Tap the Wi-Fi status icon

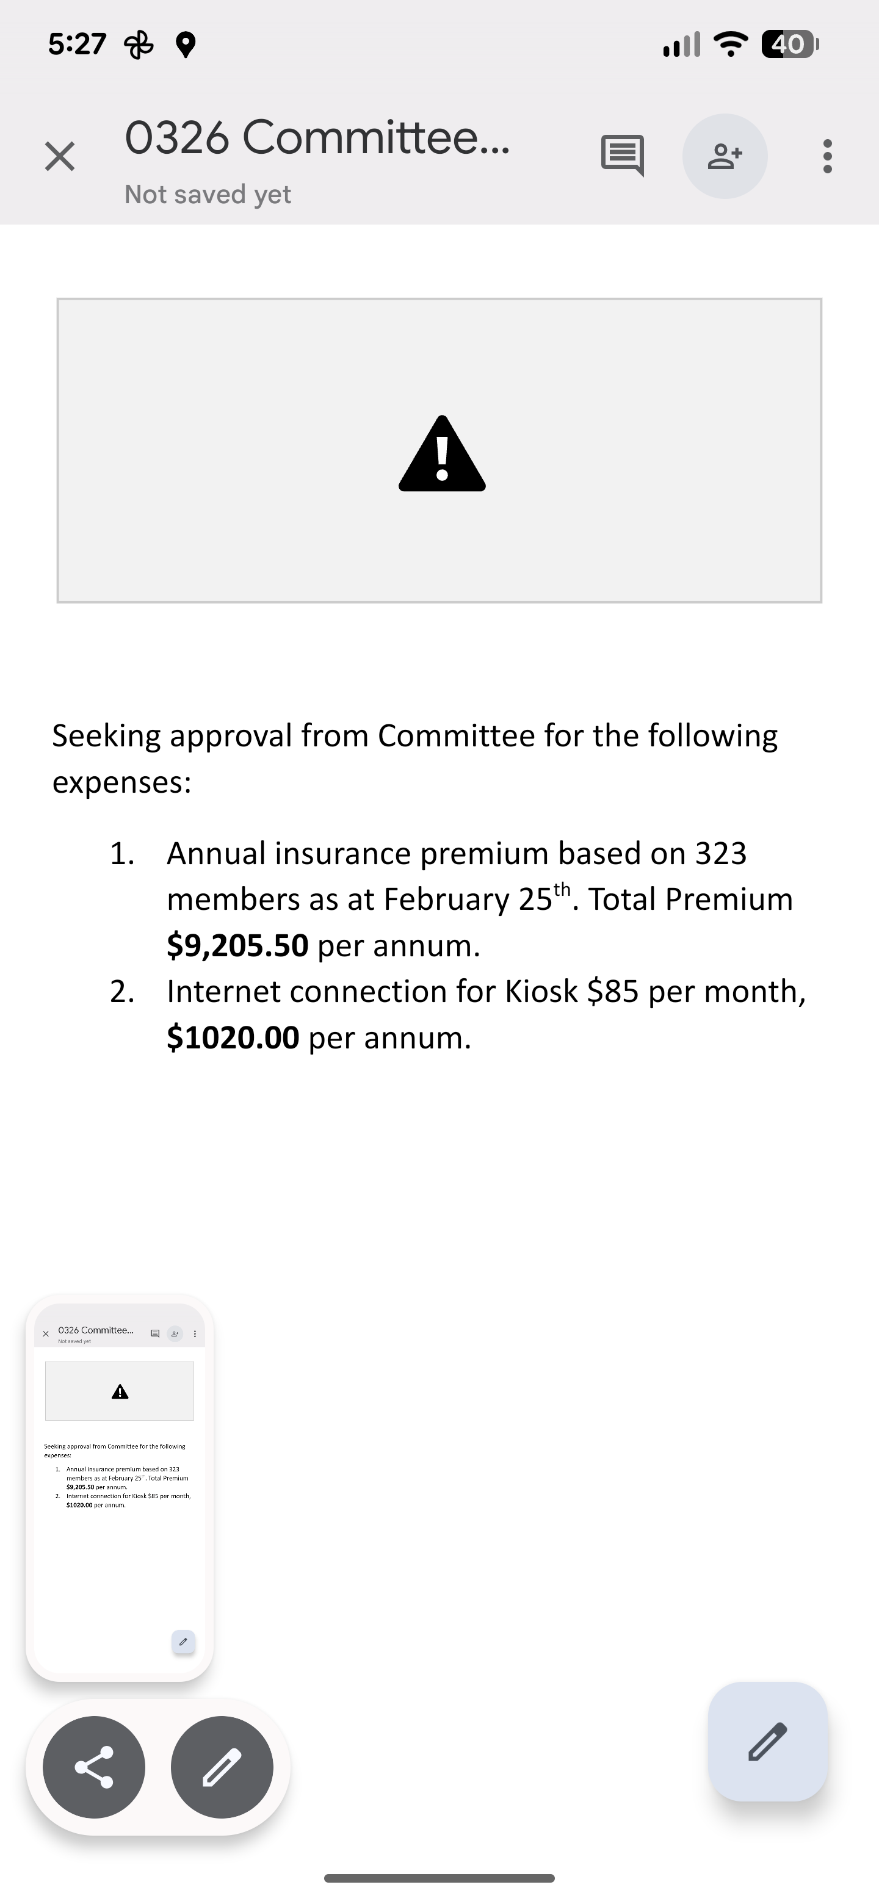coord(731,45)
